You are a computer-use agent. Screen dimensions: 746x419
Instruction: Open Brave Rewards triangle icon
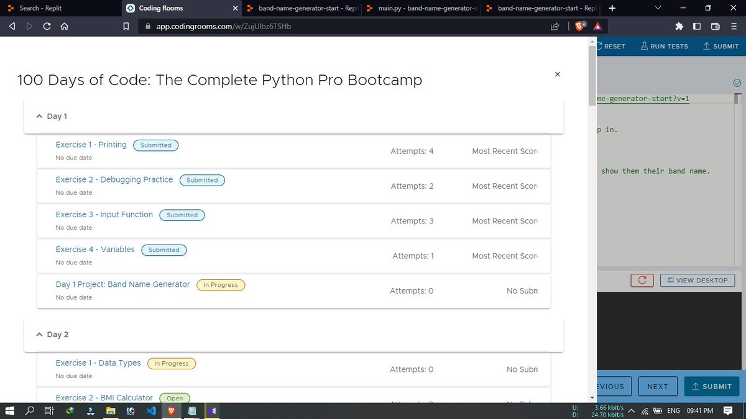click(x=597, y=27)
